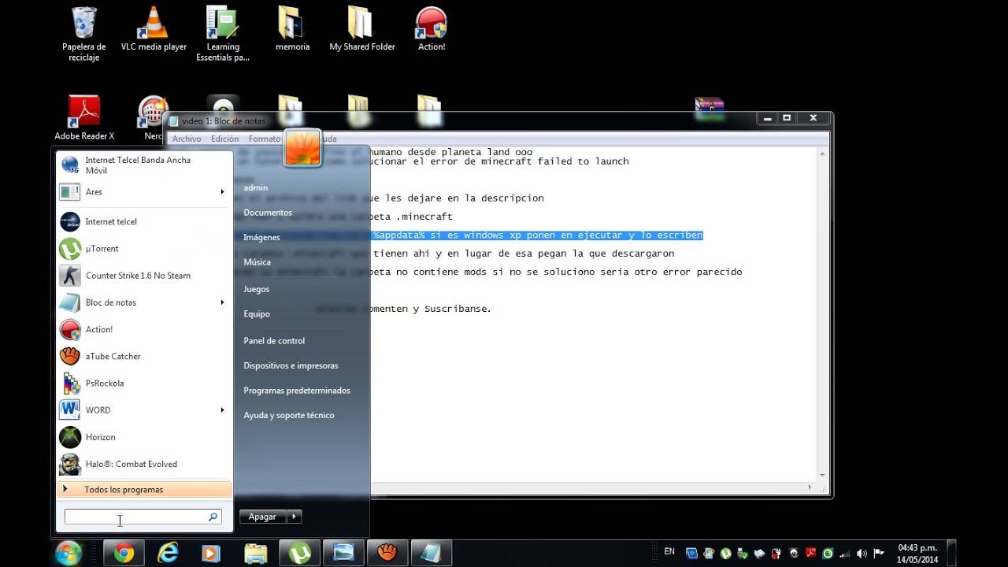Open Archivo menu in Notepad
The height and width of the screenshot is (567, 1008).
point(187,139)
